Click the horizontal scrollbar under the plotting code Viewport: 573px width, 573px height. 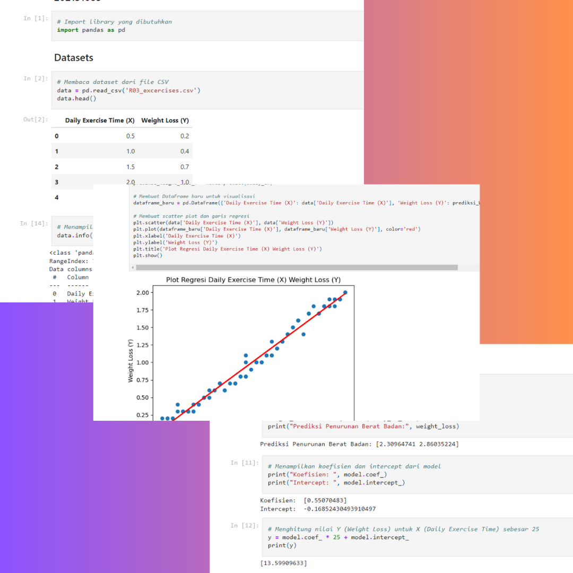tap(297, 267)
